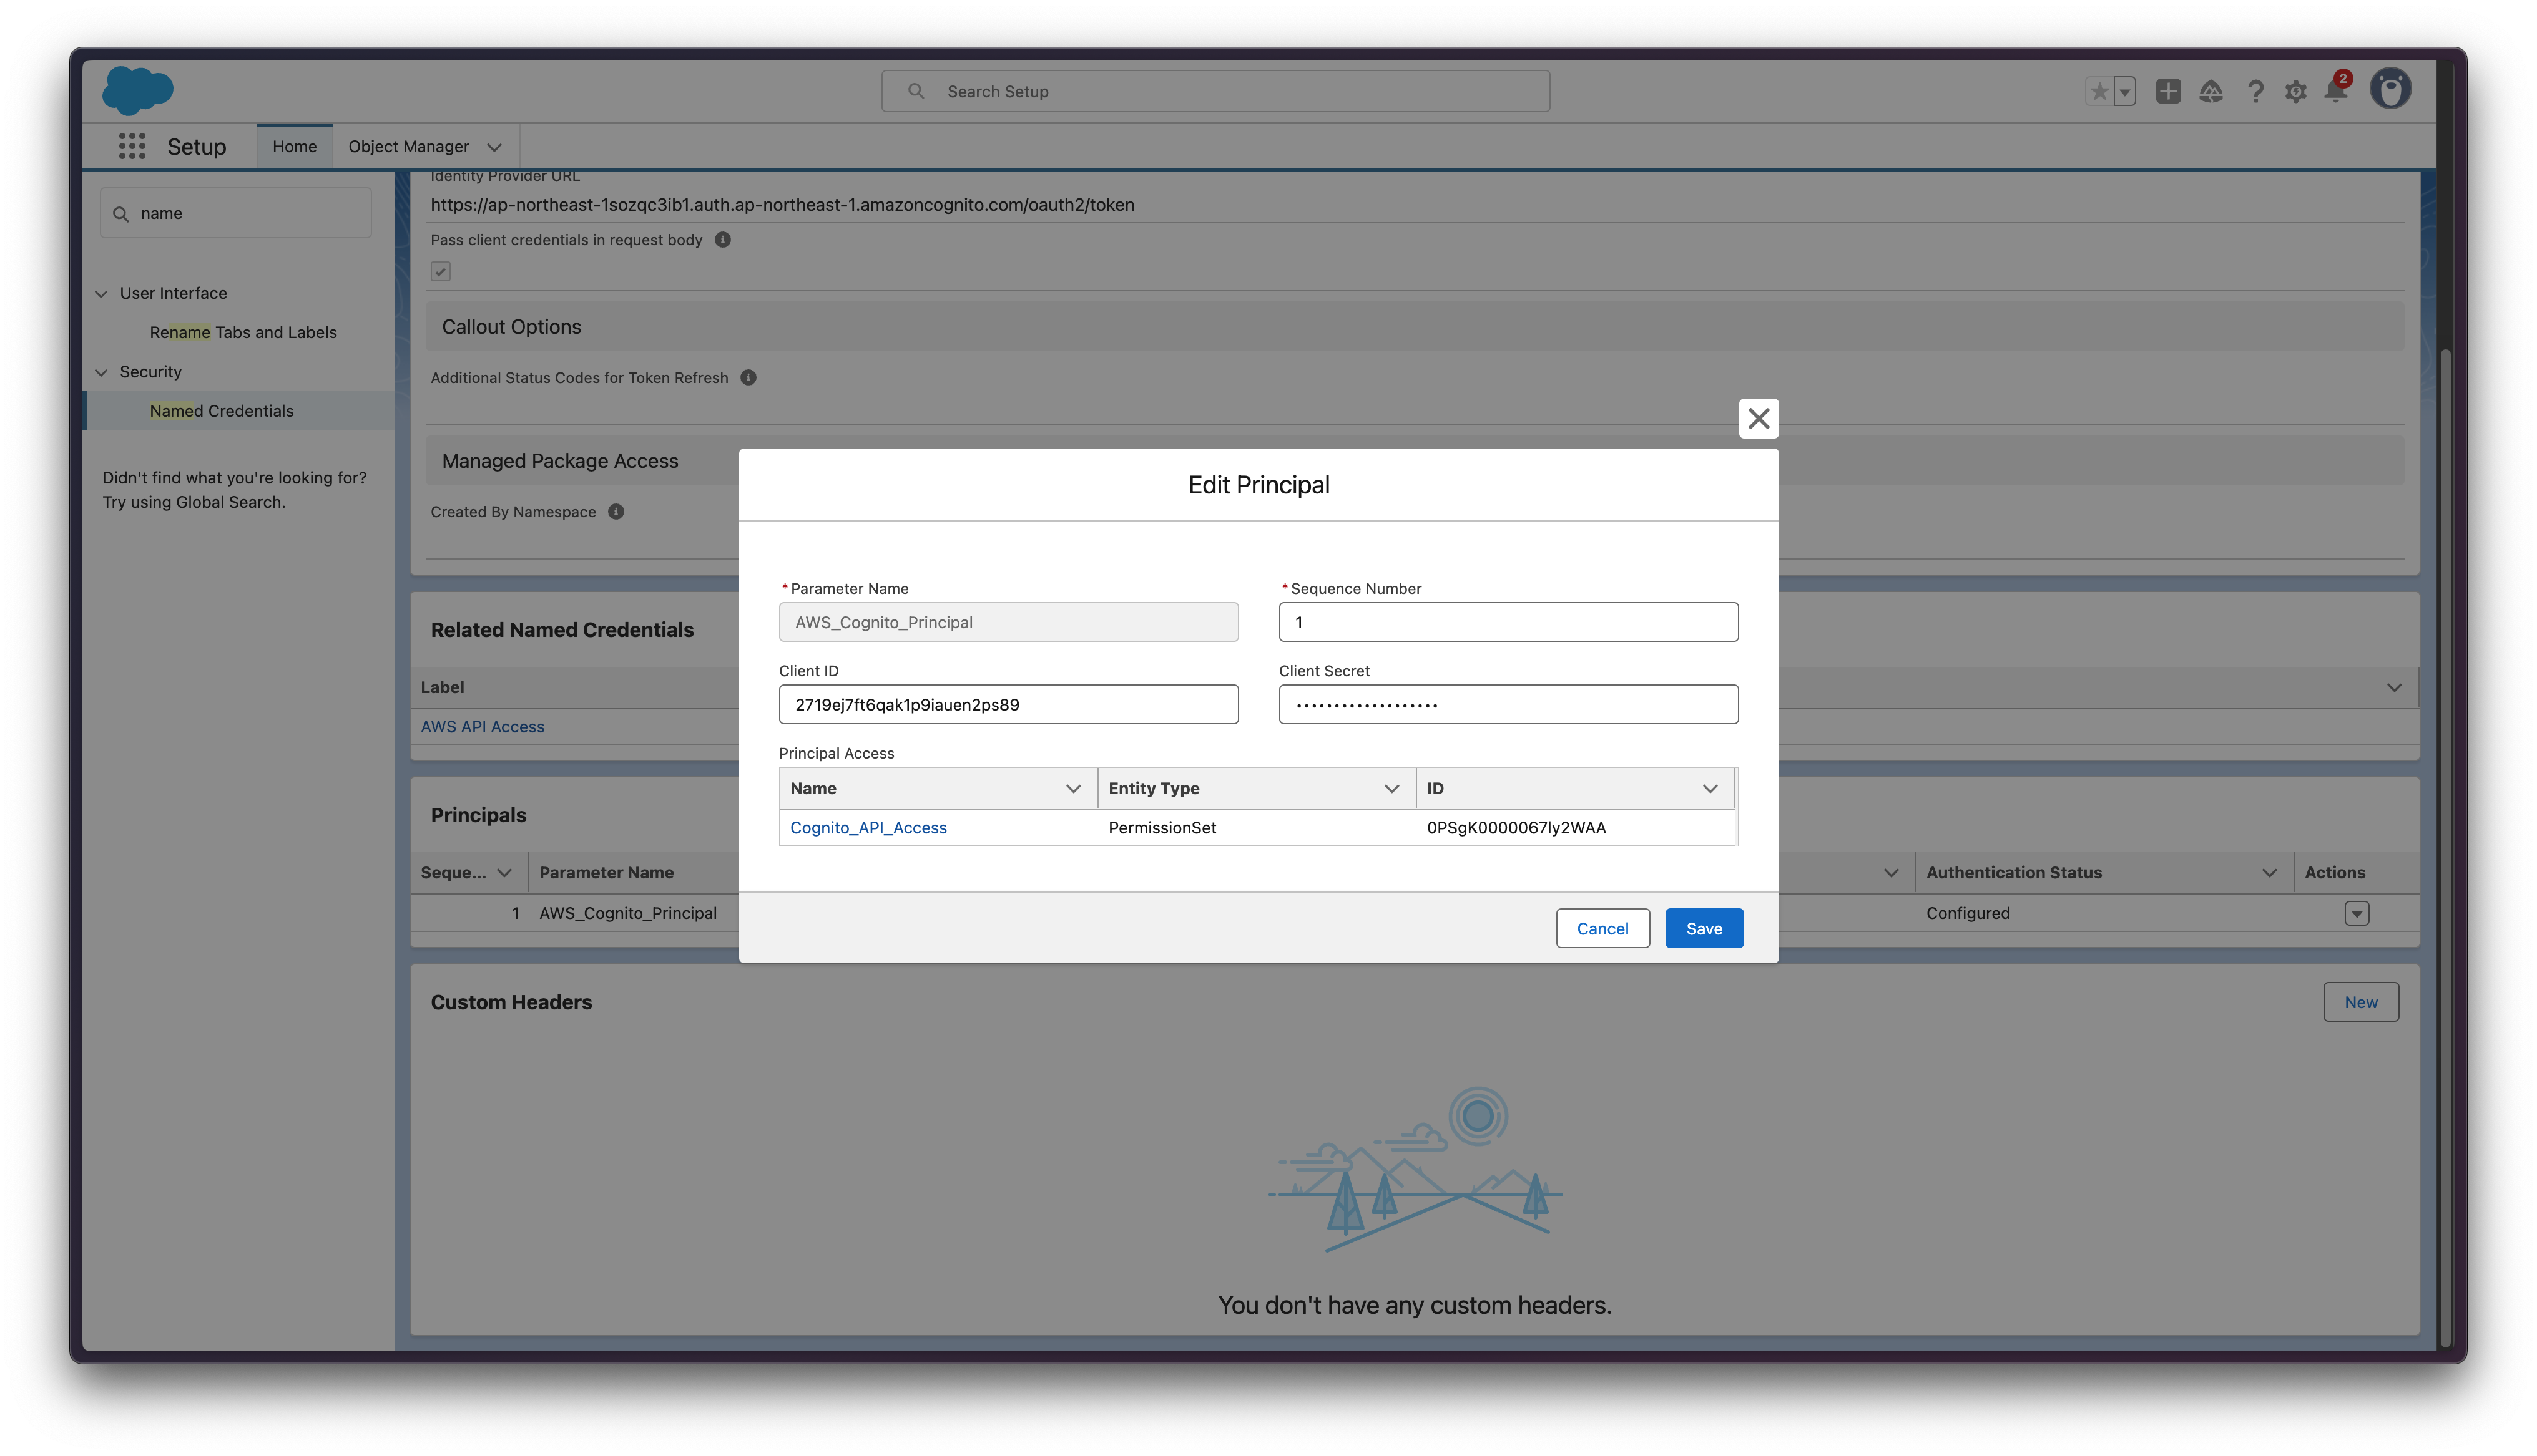Click the Identity Provider URL value
The height and width of the screenshot is (1456, 2537).
(782, 204)
